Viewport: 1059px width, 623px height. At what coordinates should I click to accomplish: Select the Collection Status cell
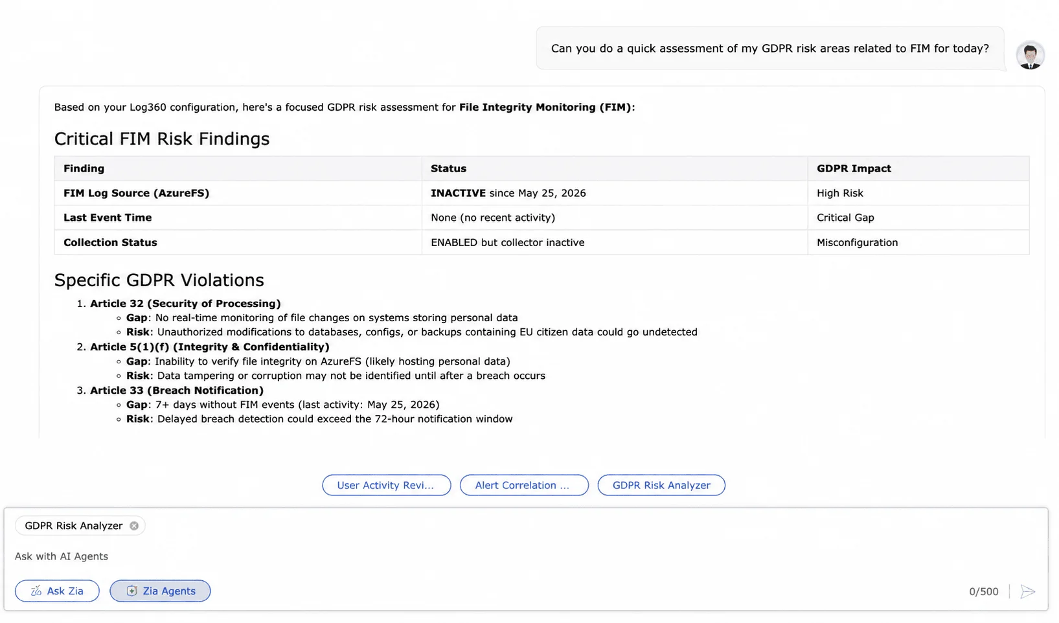(x=238, y=242)
